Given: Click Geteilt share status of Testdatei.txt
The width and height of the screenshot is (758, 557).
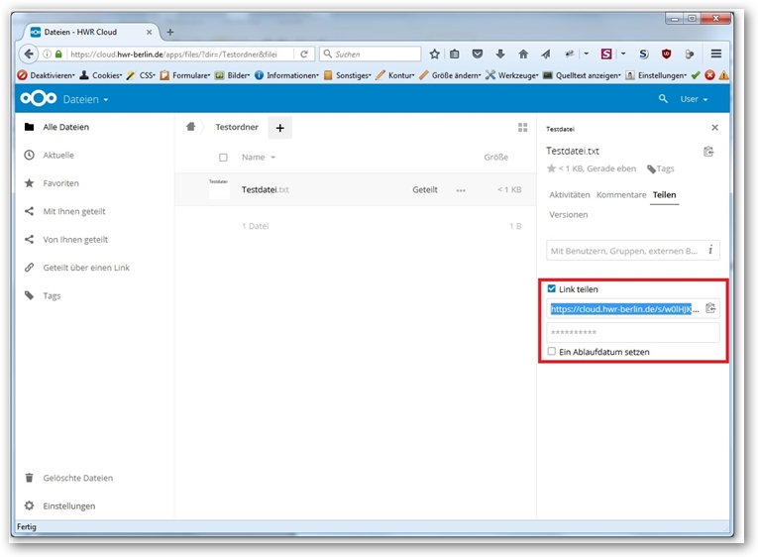Looking at the screenshot, I should pyautogui.click(x=425, y=190).
